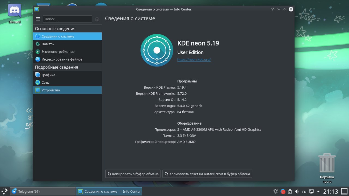Open the Память section
Image resolution: width=349 pixels, height=196 pixels.
tap(67, 44)
